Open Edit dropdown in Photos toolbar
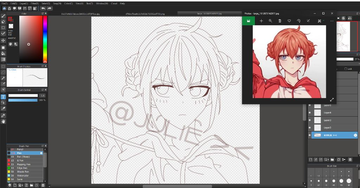This screenshot has height=188, width=360. 321,21
